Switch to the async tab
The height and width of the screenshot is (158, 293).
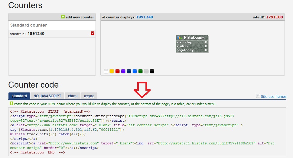coord(89,96)
